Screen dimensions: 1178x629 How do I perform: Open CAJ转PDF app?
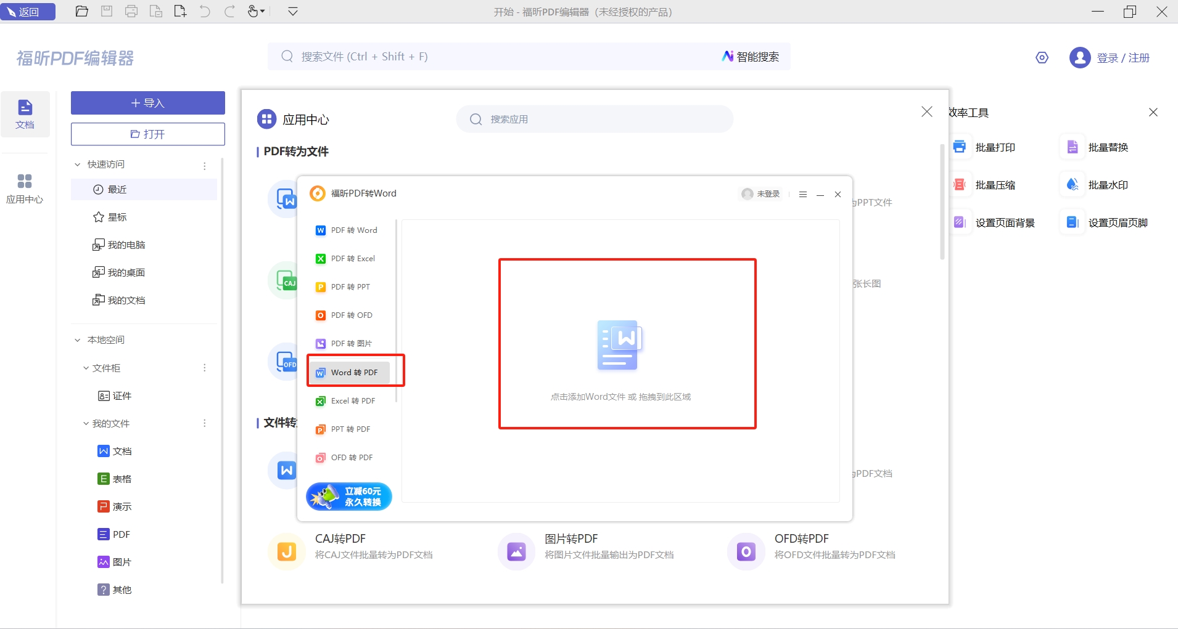(x=350, y=551)
